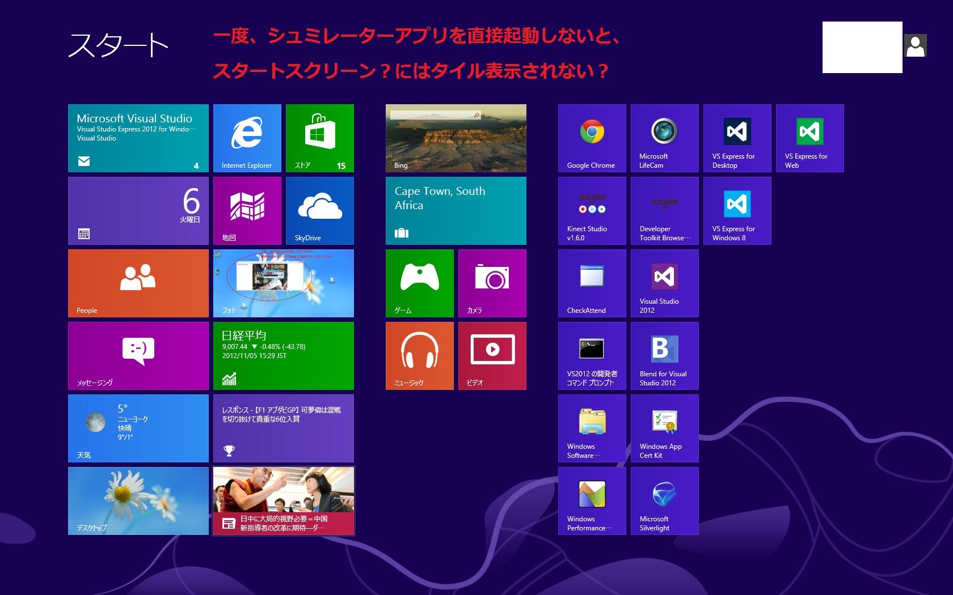Open Windows App Cert Kit
This screenshot has height=595, width=953.
(665, 428)
